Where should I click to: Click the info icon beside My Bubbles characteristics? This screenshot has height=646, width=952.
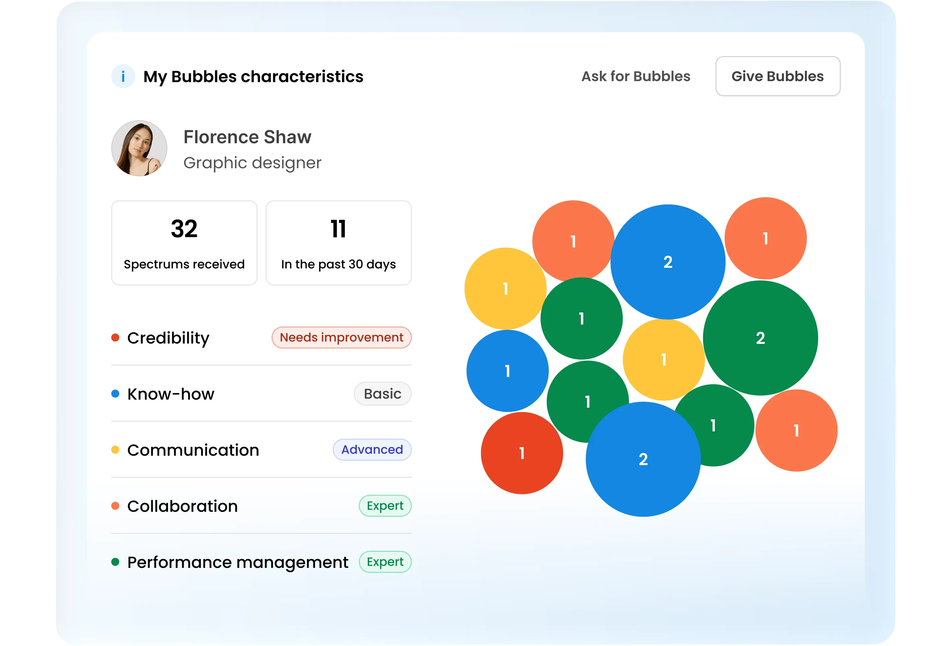(x=123, y=76)
